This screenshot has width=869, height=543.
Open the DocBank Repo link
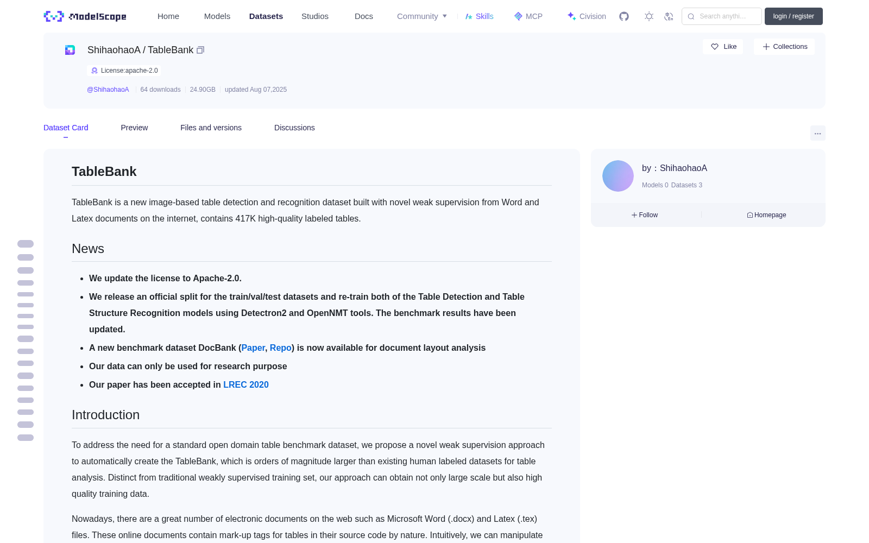(281, 348)
